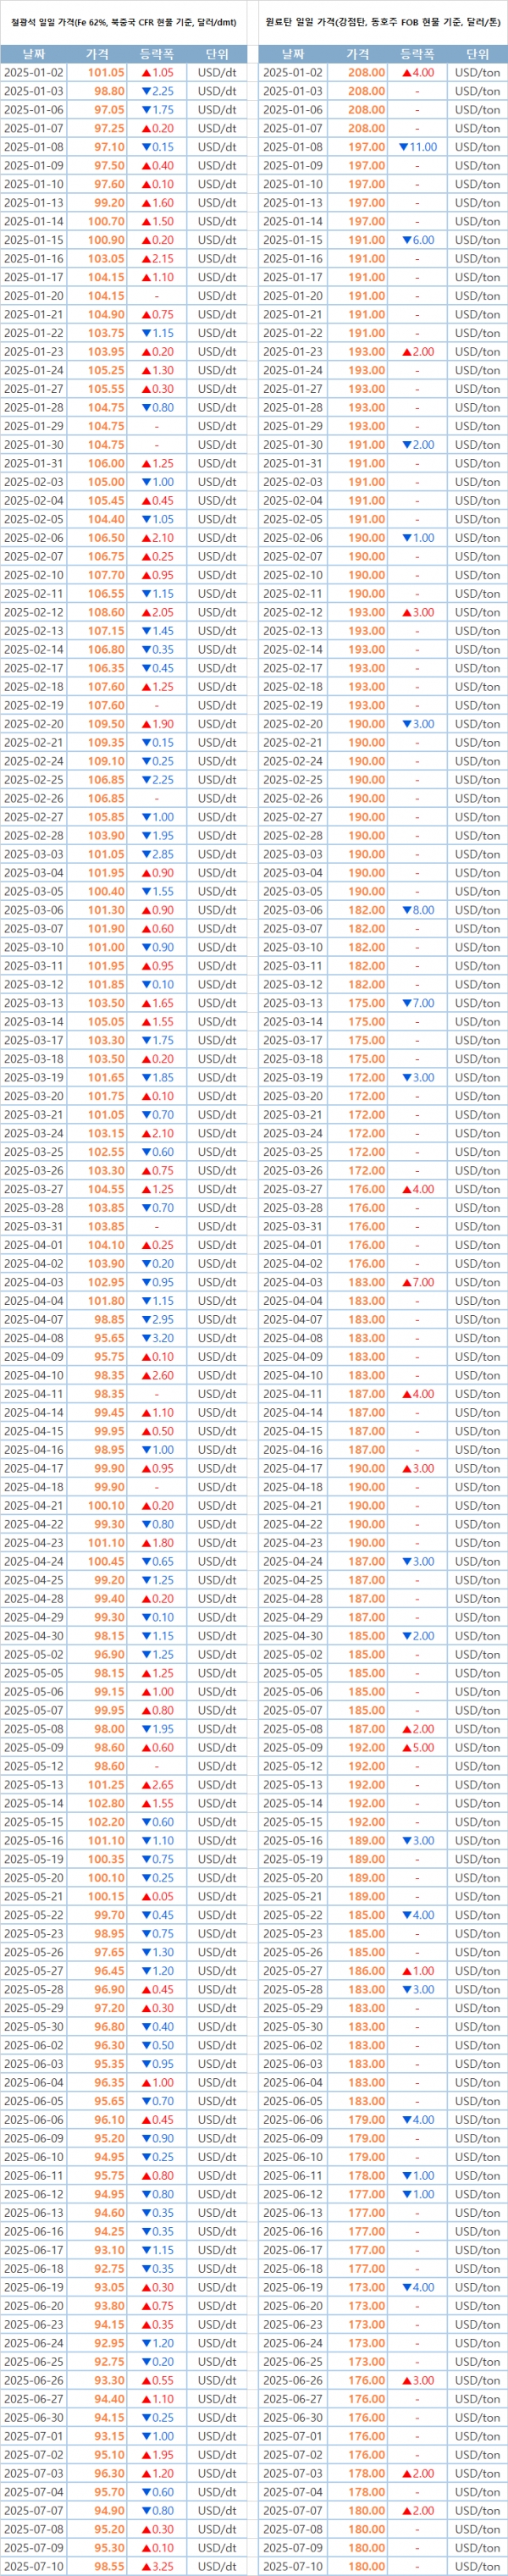
Task: Select the 가격 header in the iron ore table
Action: [98, 54]
